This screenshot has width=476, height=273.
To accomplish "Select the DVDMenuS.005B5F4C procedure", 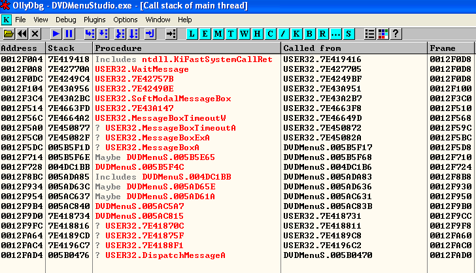I will [x=139, y=167].
